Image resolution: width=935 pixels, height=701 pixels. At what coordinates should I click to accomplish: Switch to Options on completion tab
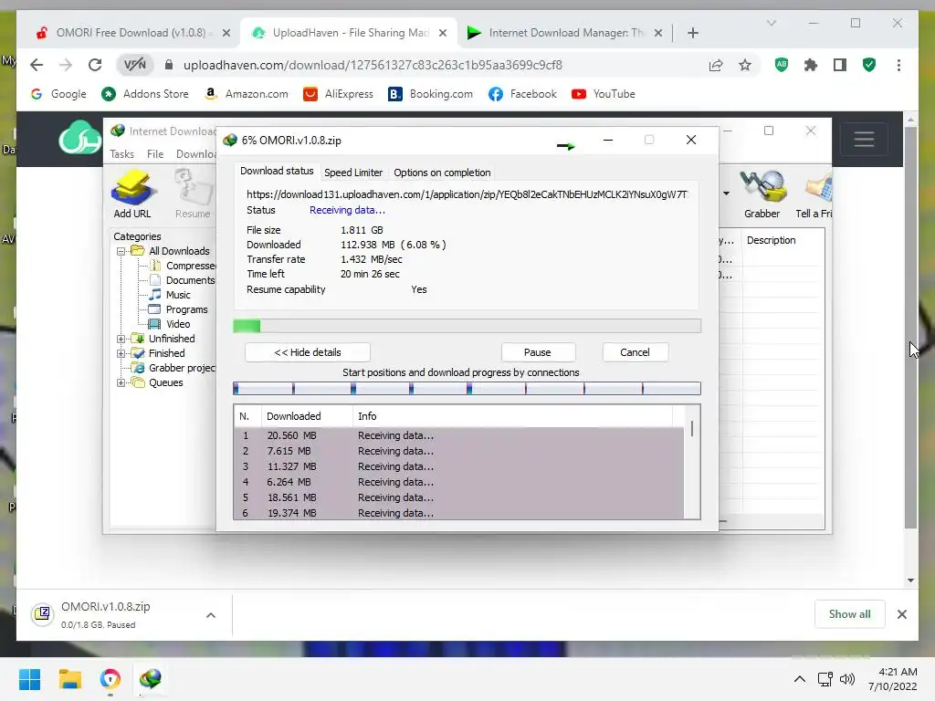coord(442,173)
